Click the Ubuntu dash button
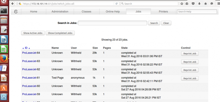Viewport: 220px width, 102px height. pyautogui.click(x=4, y=2)
